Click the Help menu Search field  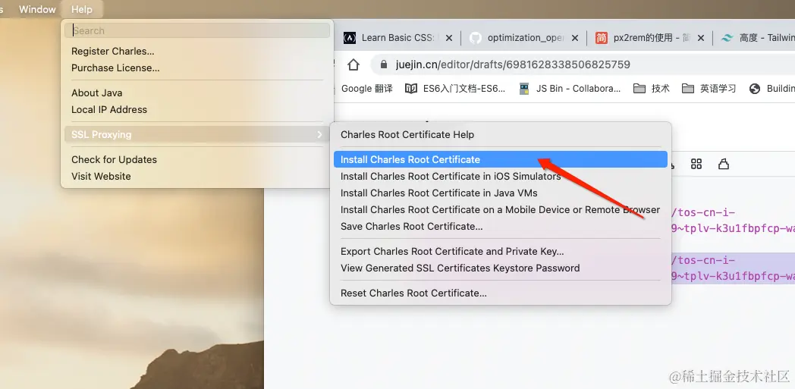click(197, 30)
